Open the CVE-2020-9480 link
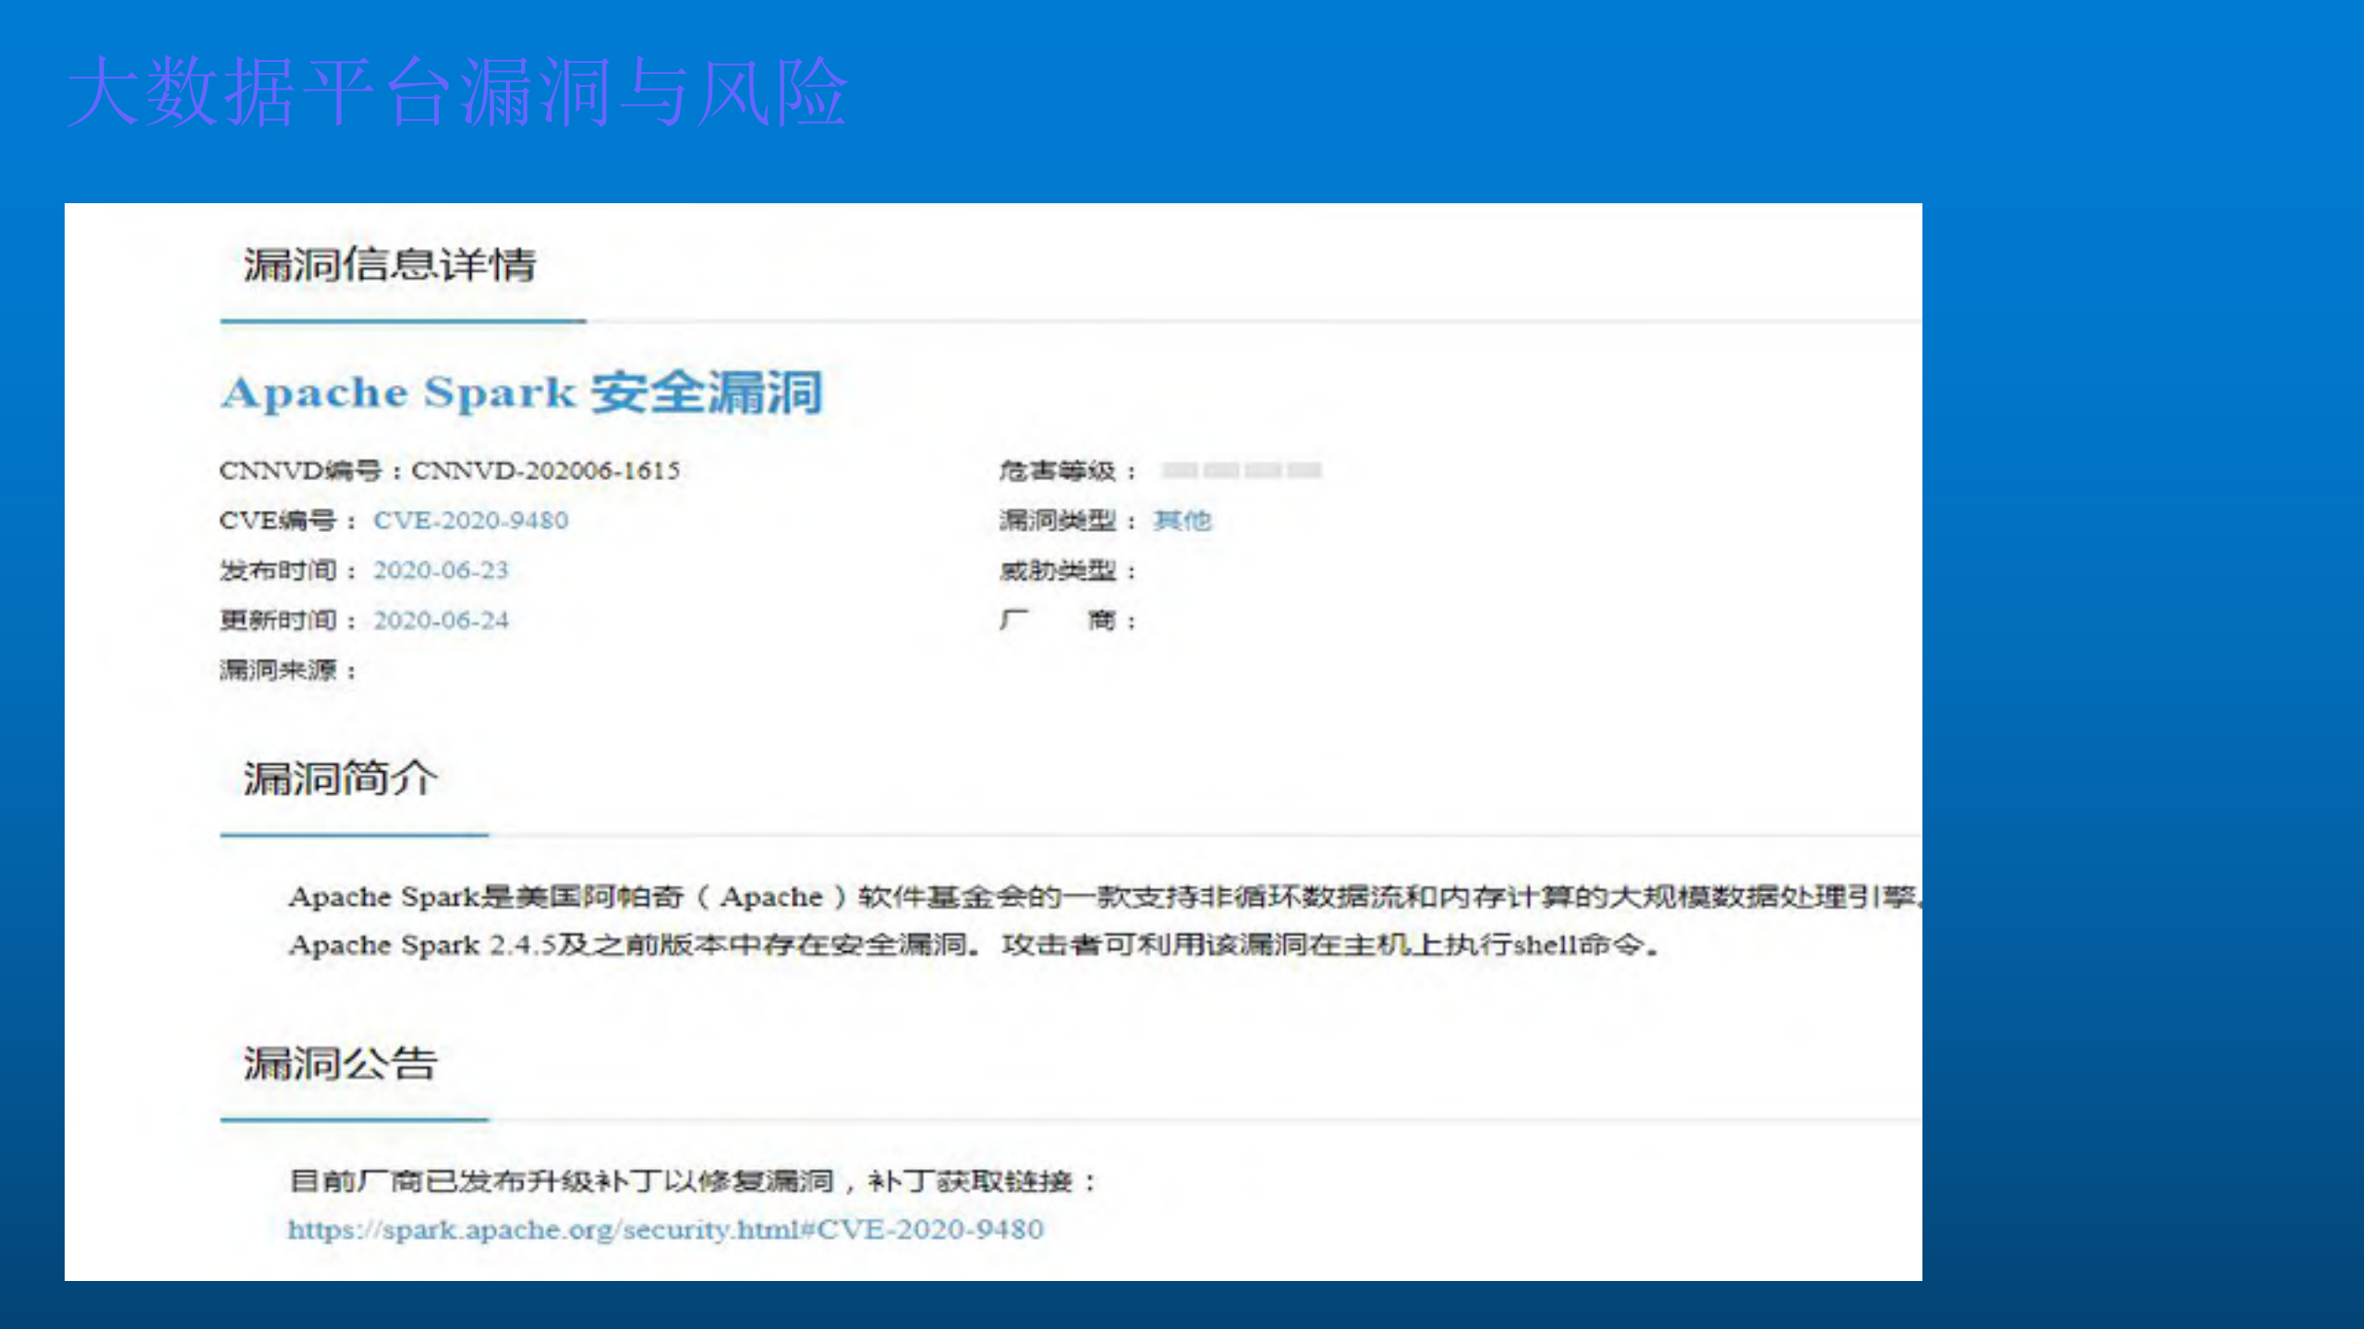This screenshot has height=1329, width=2364. point(469,520)
